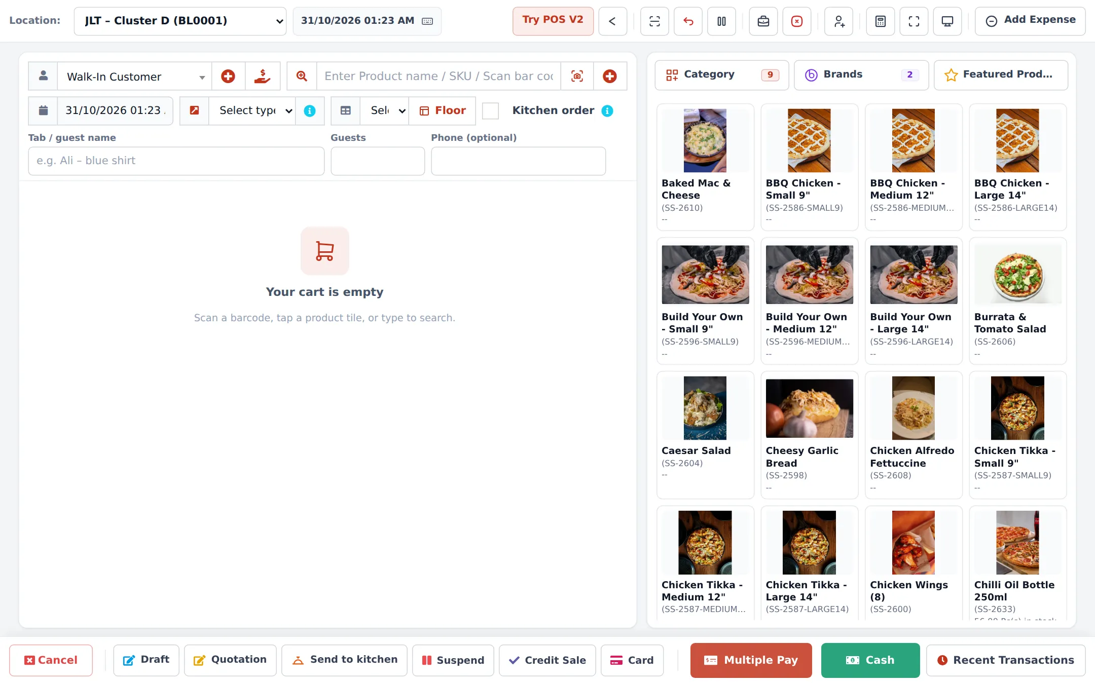Select the Chicken Wings (8) product tile
Screen dimensions: 1095x684
913,563
